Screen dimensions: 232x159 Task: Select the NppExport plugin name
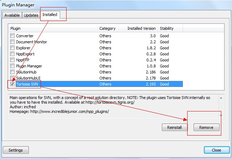click(25, 54)
